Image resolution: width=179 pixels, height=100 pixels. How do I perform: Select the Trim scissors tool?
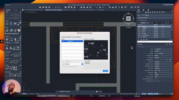pos(15,39)
